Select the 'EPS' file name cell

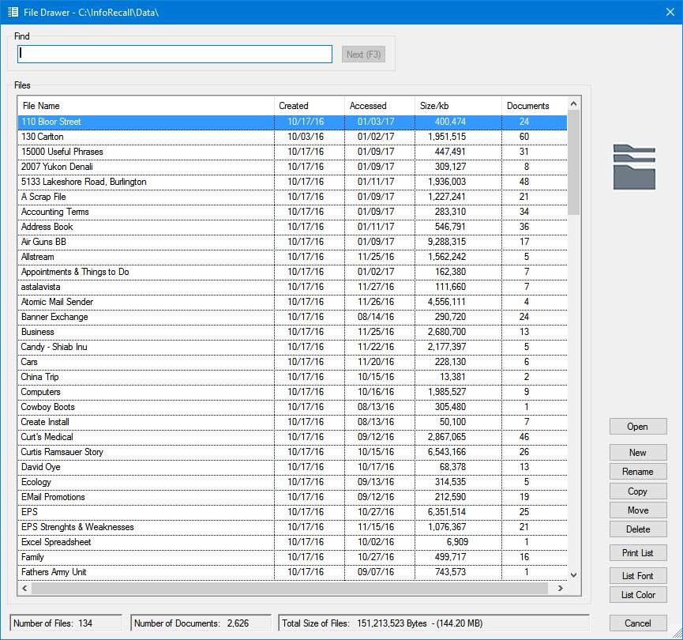click(x=146, y=512)
